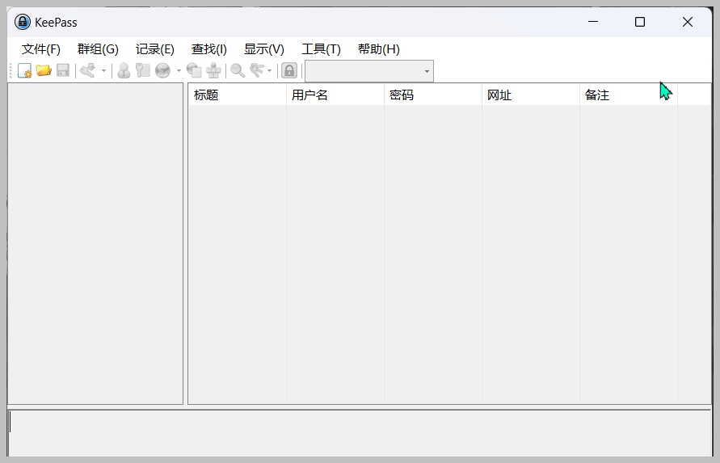Click the Add Entry key icon
This screenshot has height=463, width=720.
[x=88, y=71]
